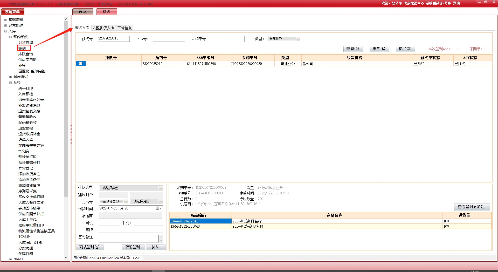Expand the 基础资料 tree node

pyautogui.click(x=5, y=20)
